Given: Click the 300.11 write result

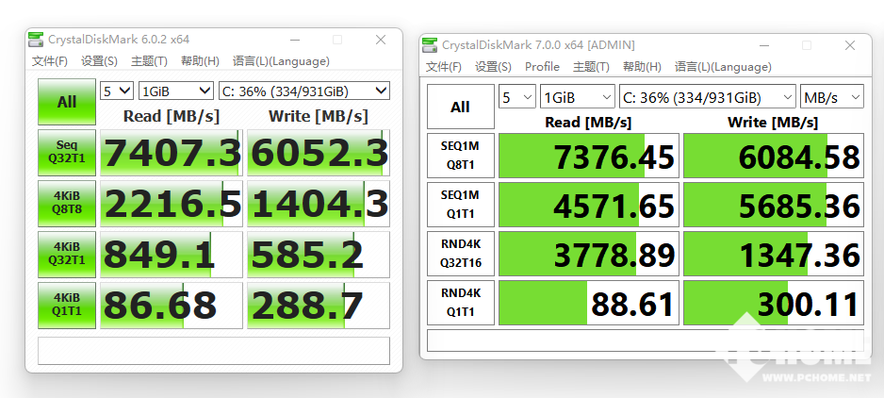Looking at the screenshot, I should pos(774,303).
